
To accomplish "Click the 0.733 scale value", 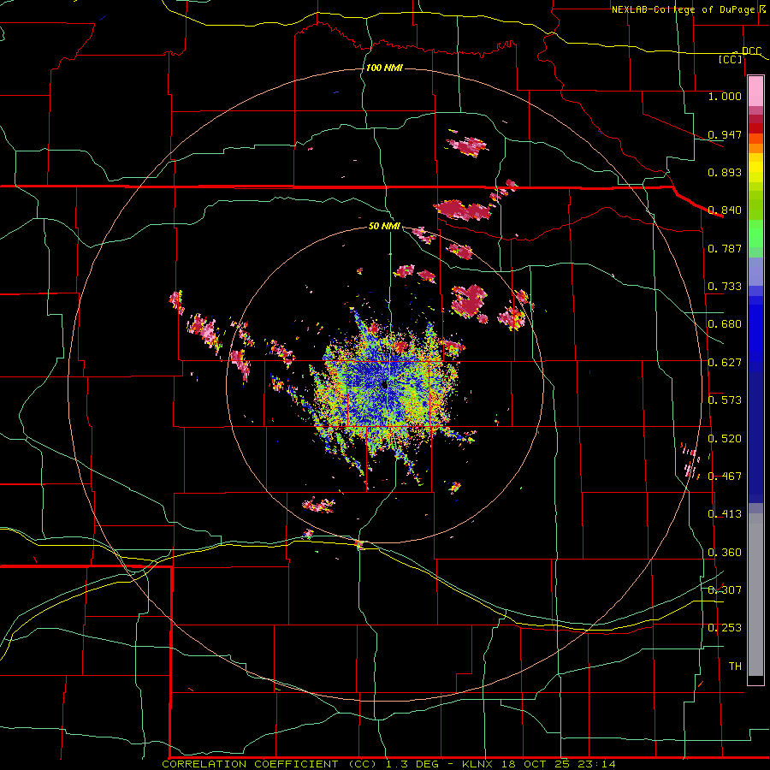I will 725,287.
